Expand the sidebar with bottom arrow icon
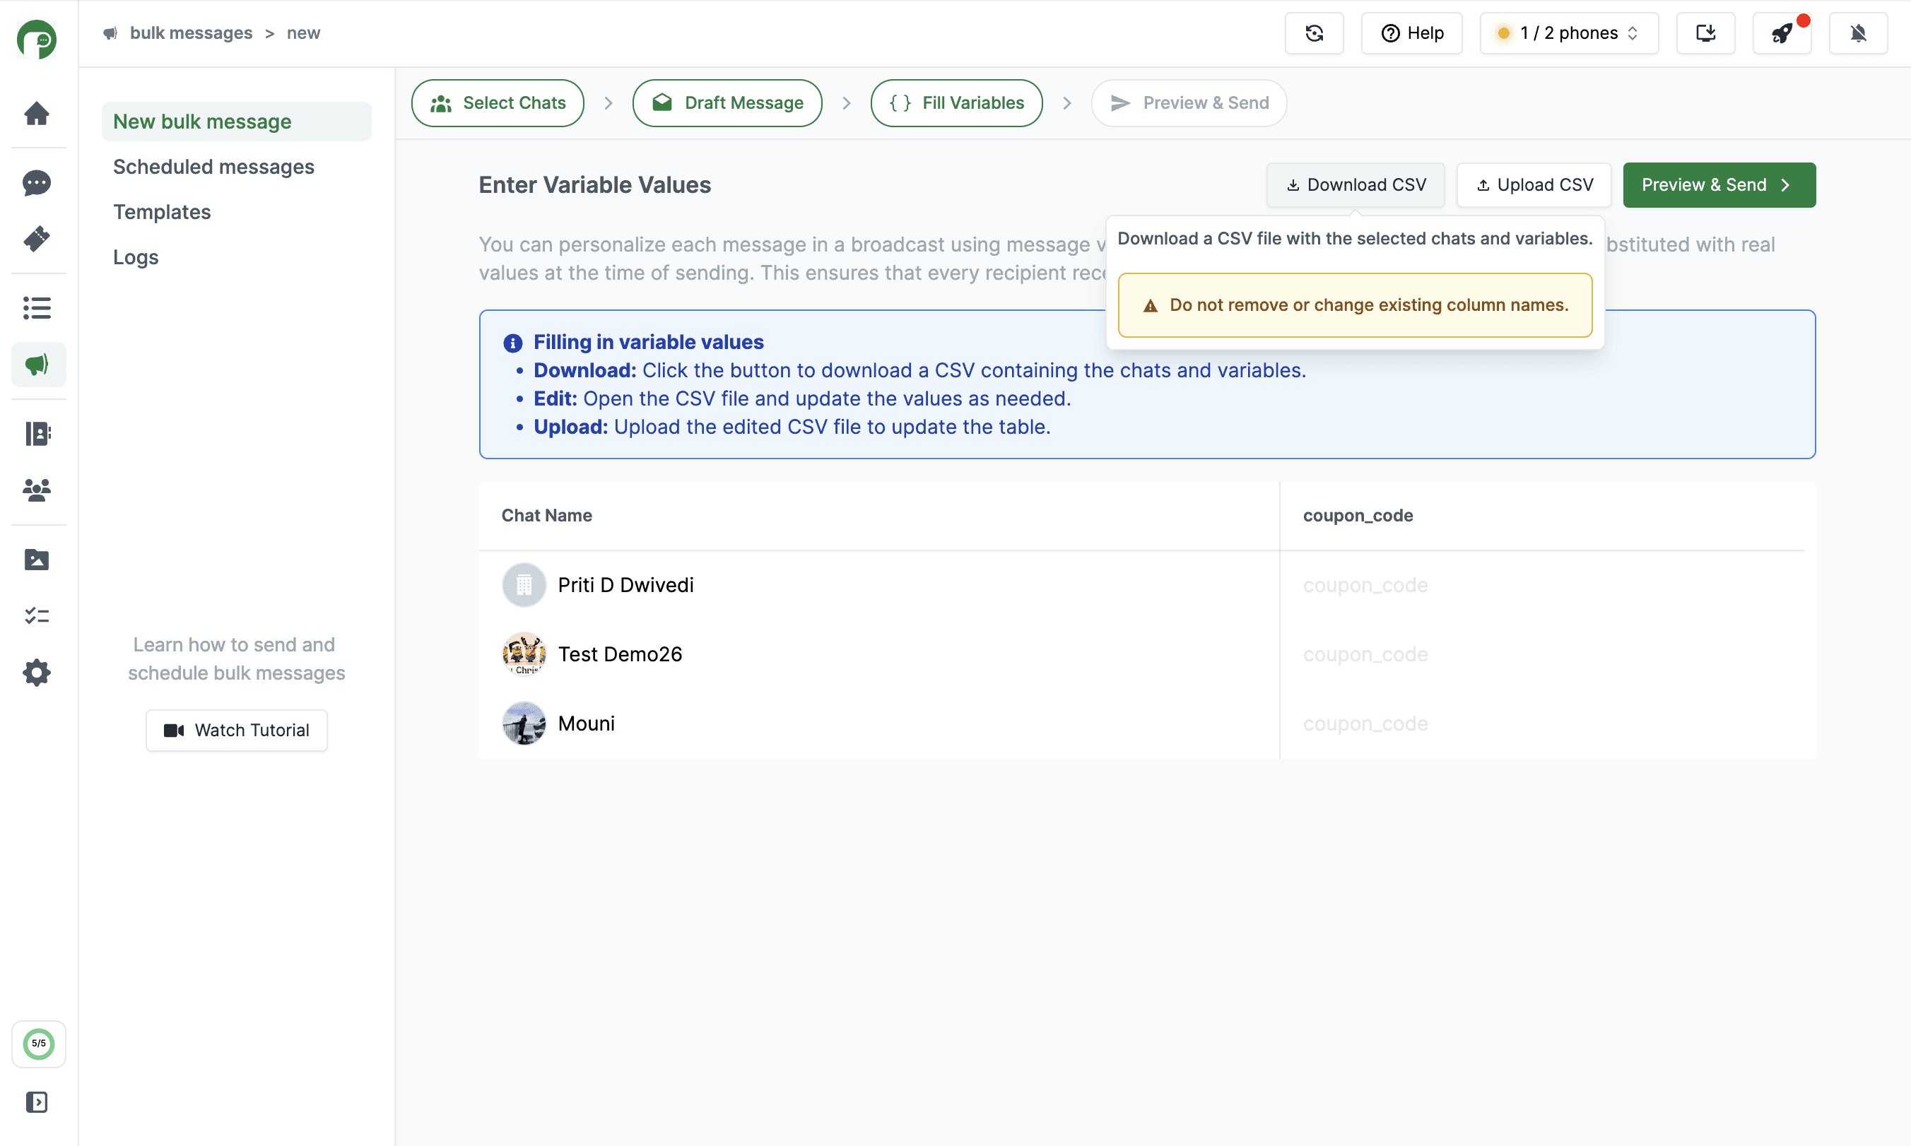Image resolution: width=1911 pixels, height=1146 pixels. click(37, 1102)
